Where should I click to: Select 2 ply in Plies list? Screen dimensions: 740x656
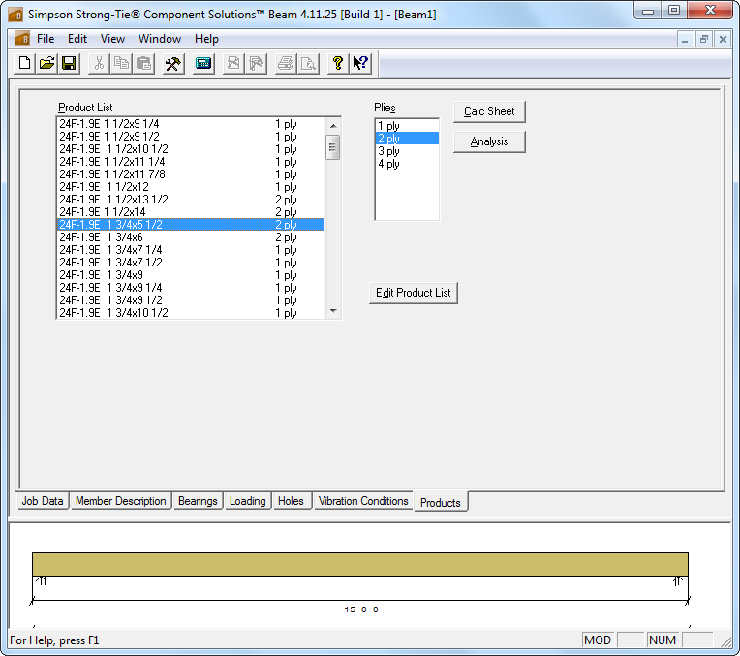(x=407, y=139)
